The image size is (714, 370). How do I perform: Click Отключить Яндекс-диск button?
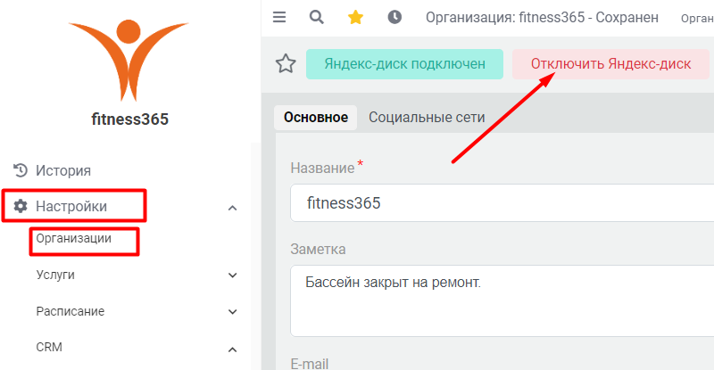click(610, 64)
